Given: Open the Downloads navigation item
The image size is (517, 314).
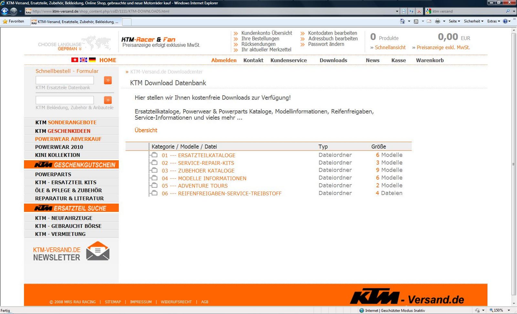Looking at the screenshot, I should click(333, 60).
